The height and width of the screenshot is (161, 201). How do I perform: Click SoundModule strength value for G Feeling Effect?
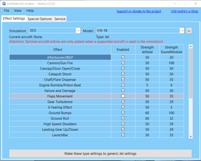[171, 107]
